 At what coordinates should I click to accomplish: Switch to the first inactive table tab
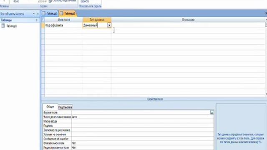tap(50, 13)
